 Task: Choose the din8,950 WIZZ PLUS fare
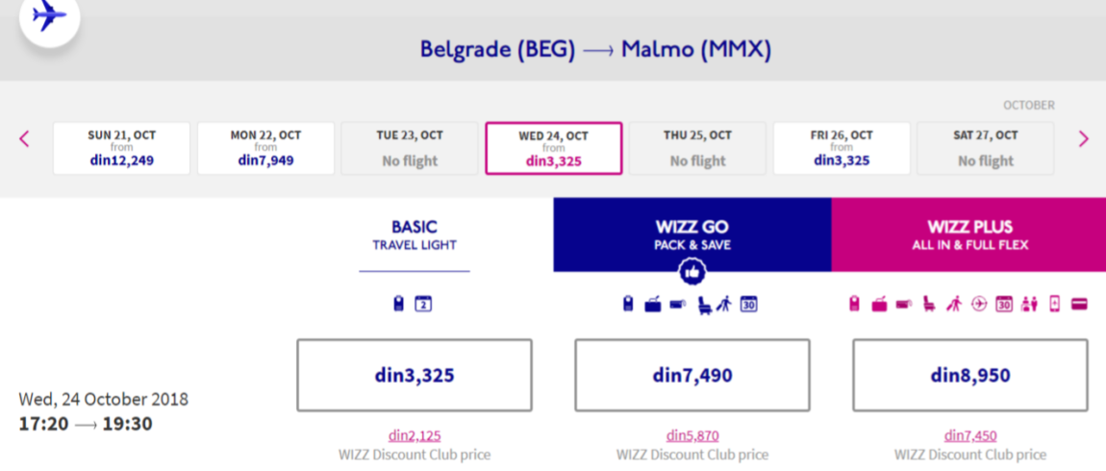pos(969,375)
